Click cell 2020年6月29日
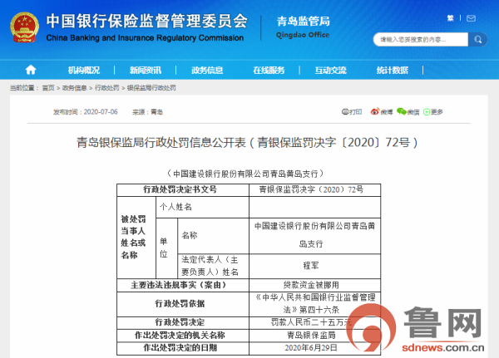 314,348
